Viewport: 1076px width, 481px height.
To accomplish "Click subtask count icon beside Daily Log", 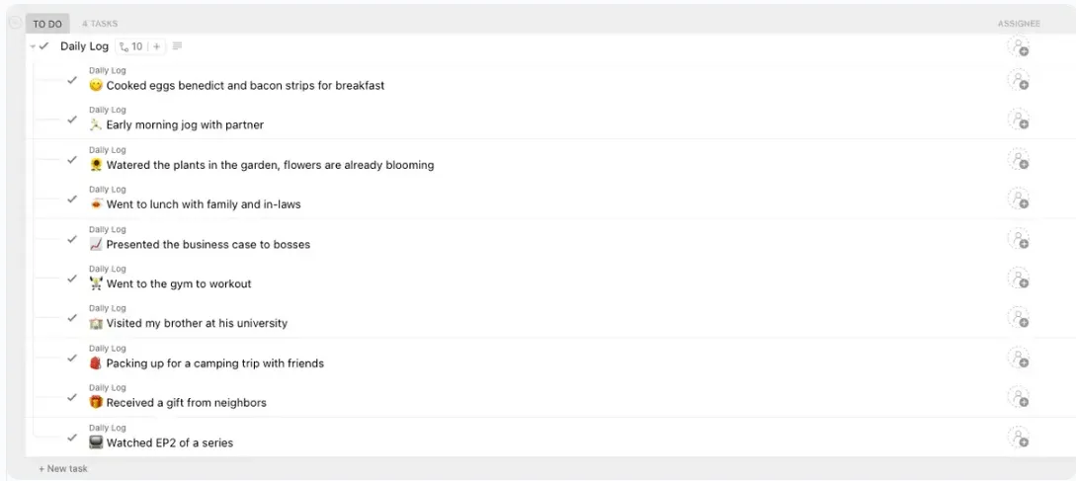I will tap(130, 46).
